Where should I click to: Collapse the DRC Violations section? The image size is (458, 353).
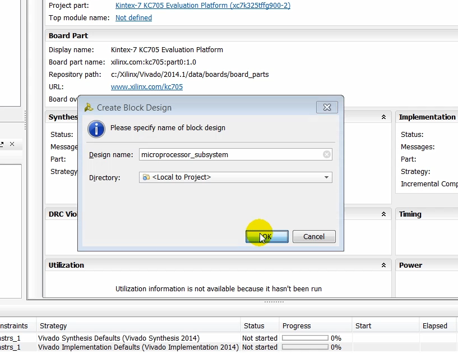[x=383, y=214]
